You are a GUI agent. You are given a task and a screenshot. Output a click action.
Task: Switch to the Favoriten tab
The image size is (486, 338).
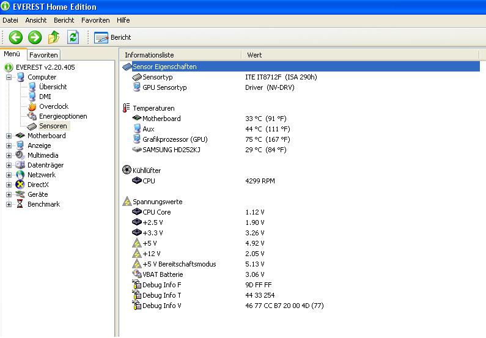(43, 54)
